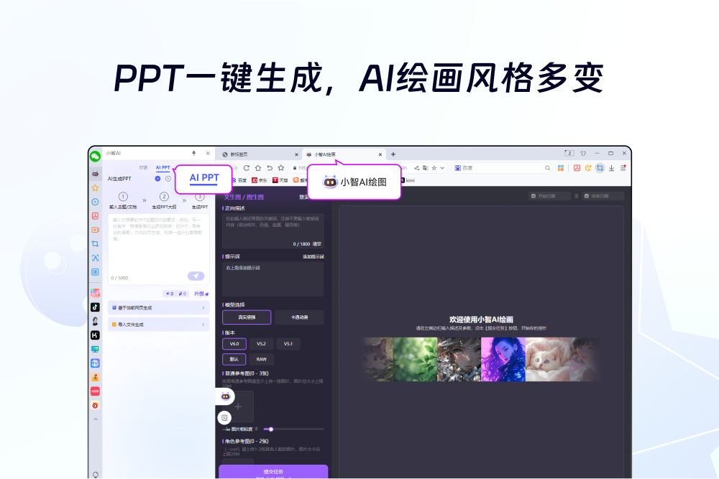This screenshot has width=719, height=479.
Task: Expand the 基于当前网页生成 row
Action: tap(159, 308)
